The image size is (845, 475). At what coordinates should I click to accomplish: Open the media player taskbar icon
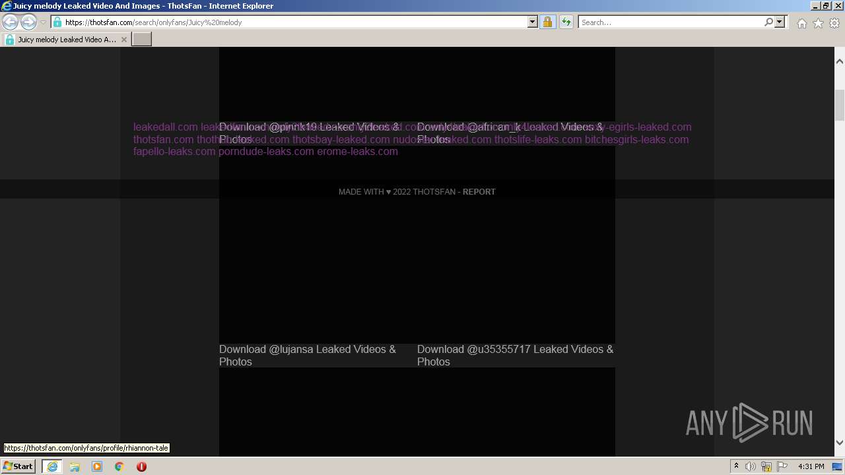click(97, 466)
